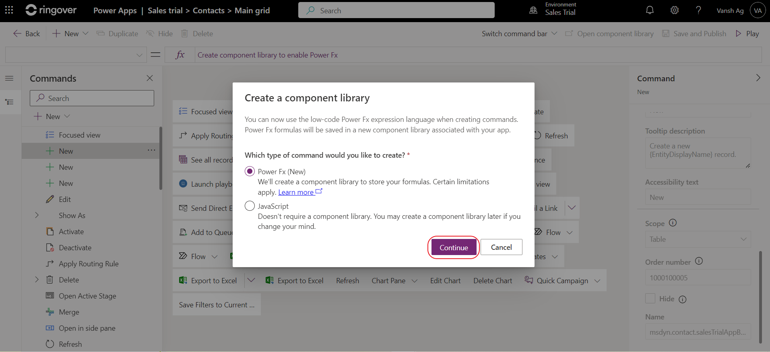Viewport: 770px width, 352px height.
Task: Toggle the Hide checkbox
Action: [650, 298]
